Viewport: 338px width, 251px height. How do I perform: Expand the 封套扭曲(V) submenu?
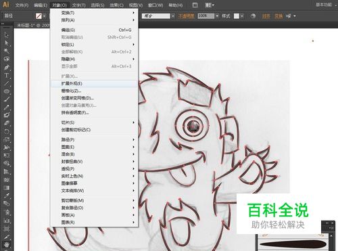tap(94, 162)
